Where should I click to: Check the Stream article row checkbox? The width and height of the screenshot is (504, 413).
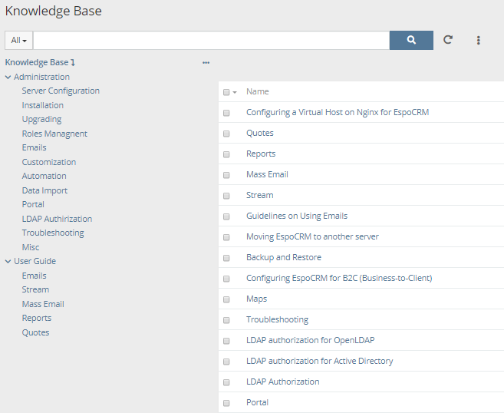[226, 196]
